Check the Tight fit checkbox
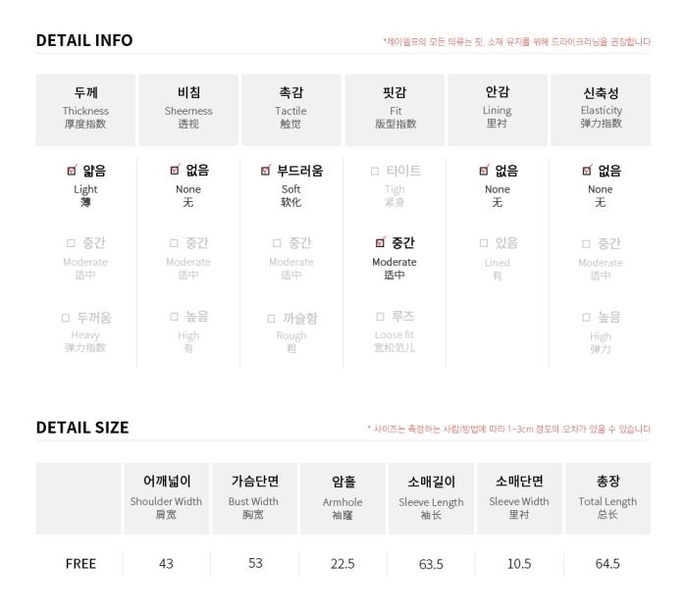 click(x=375, y=172)
